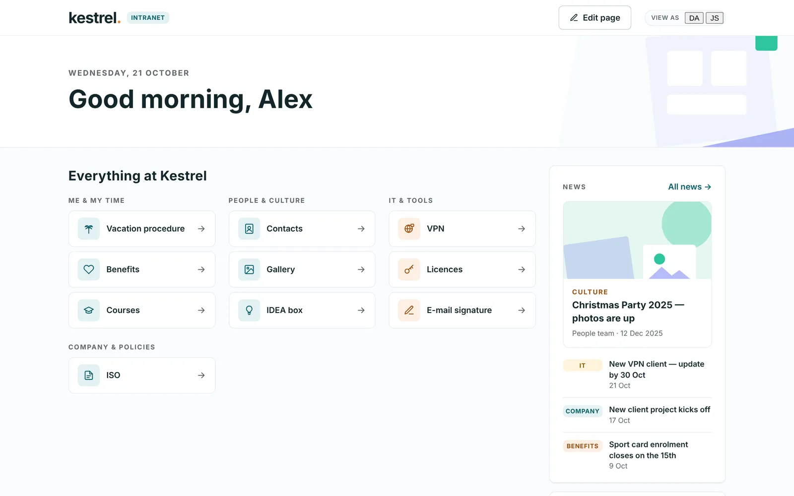Open New client project kicks off news
The height and width of the screenshot is (496, 794).
[660, 410]
